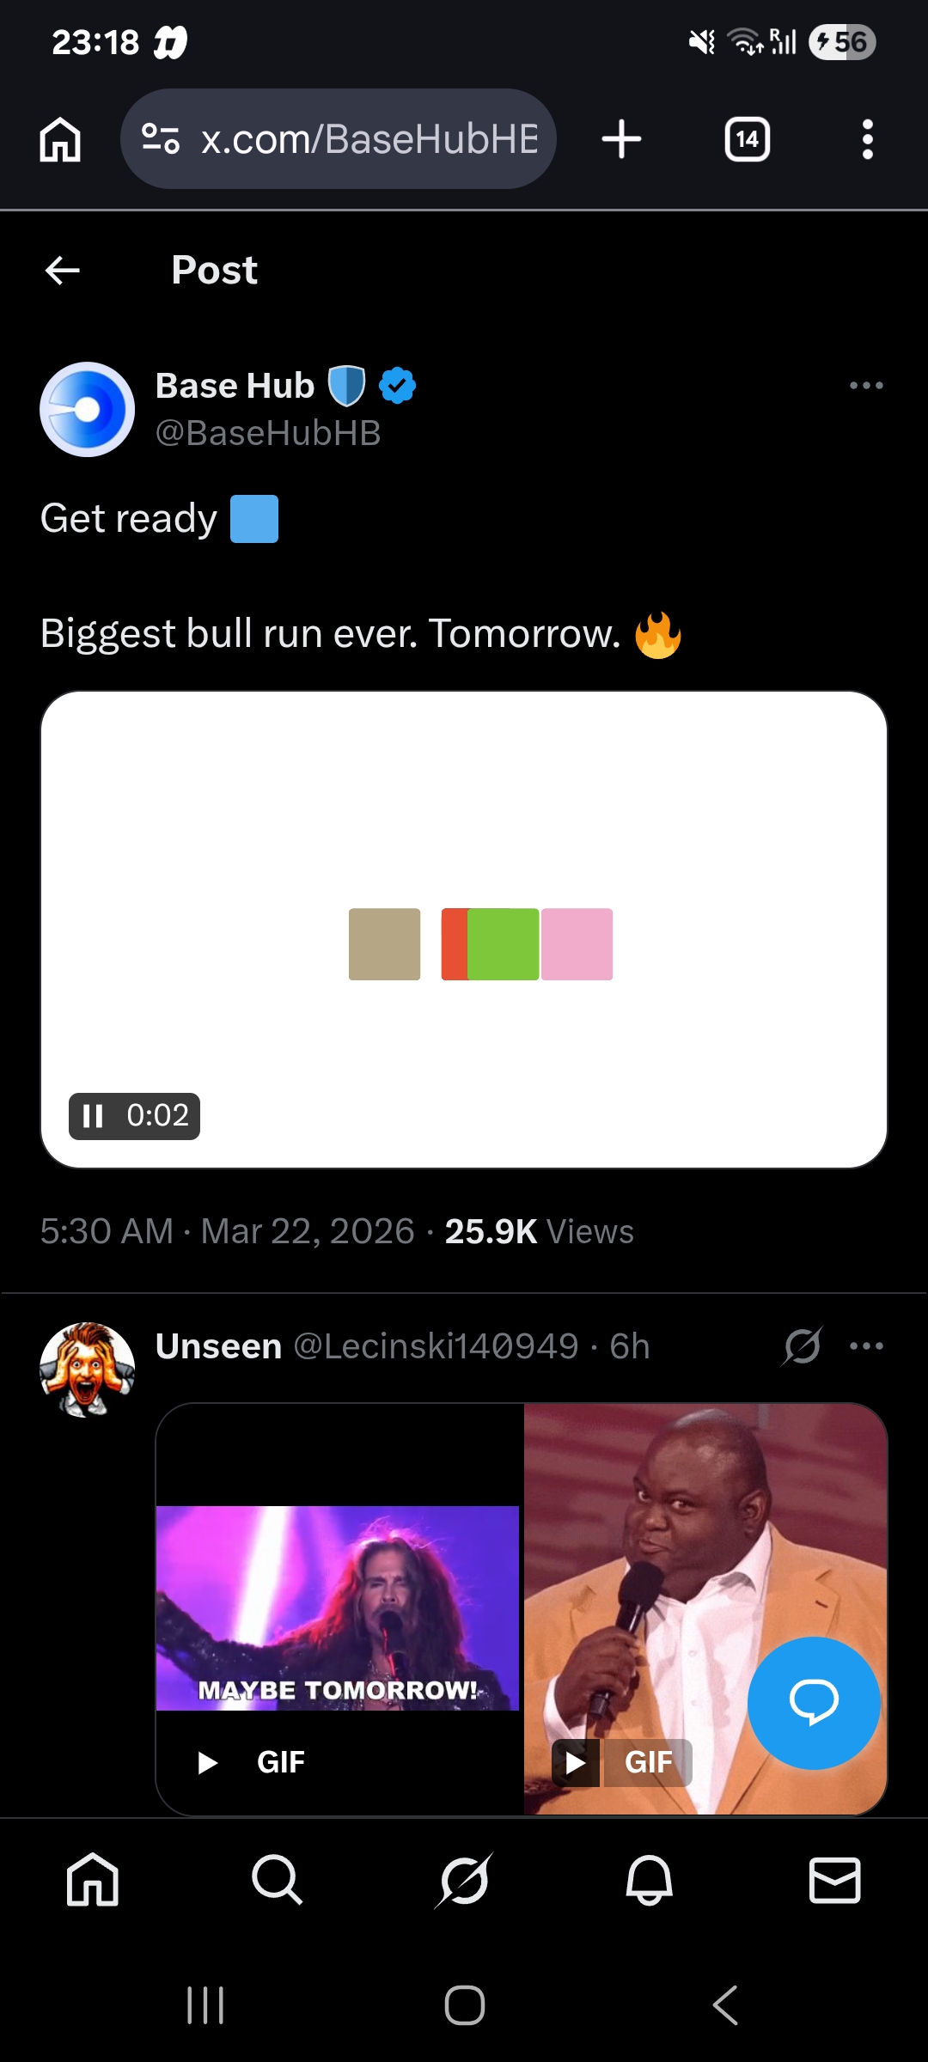
Task: Open the Search tab in bottom bar
Action: (x=277, y=1880)
